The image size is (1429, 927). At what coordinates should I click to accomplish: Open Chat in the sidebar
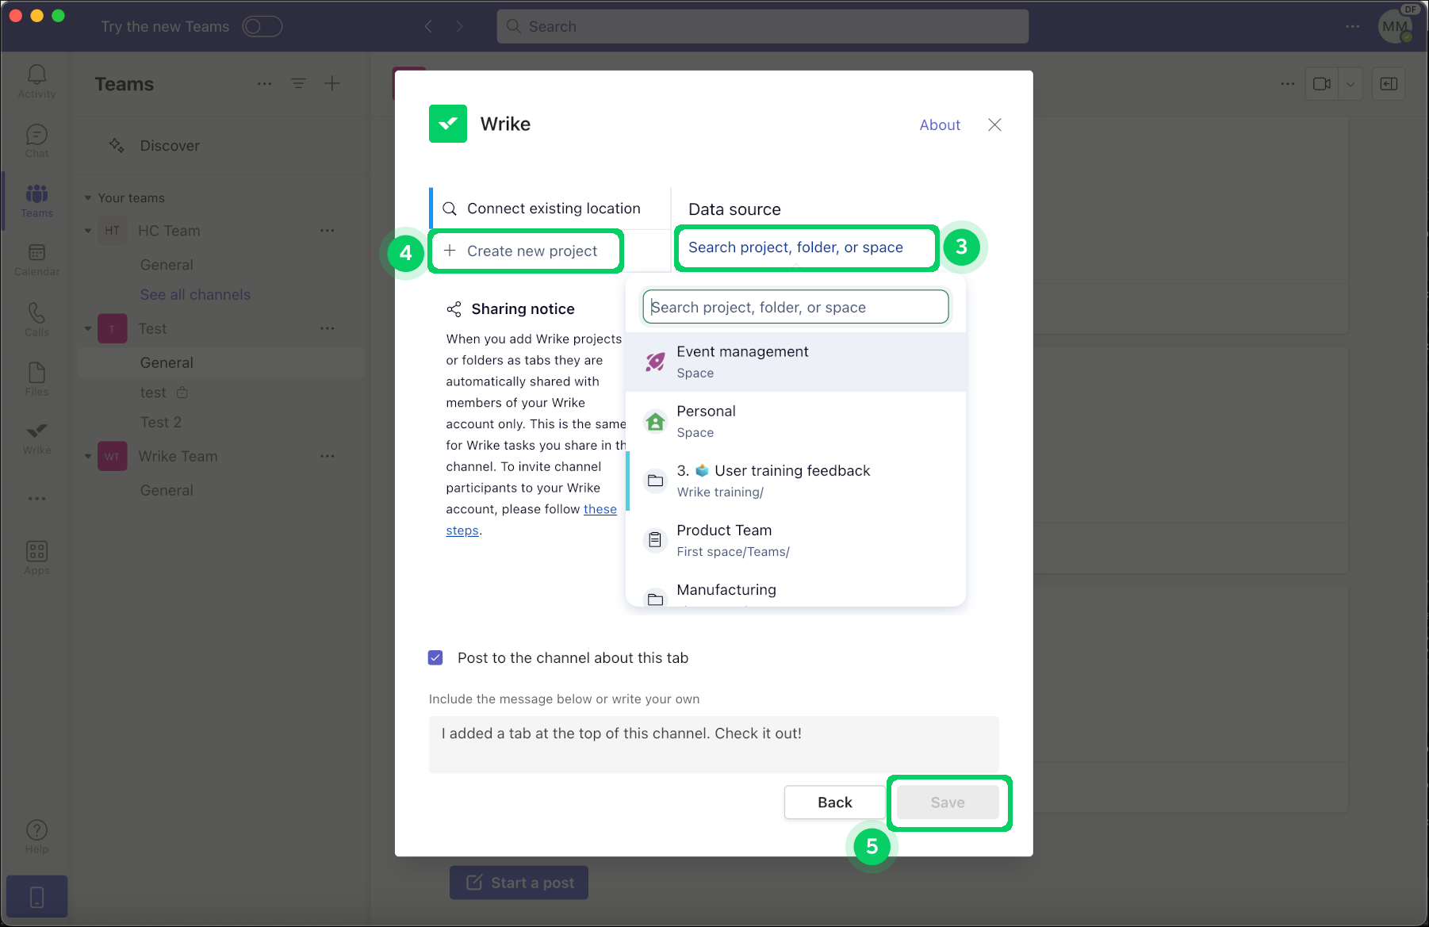coord(36,140)
